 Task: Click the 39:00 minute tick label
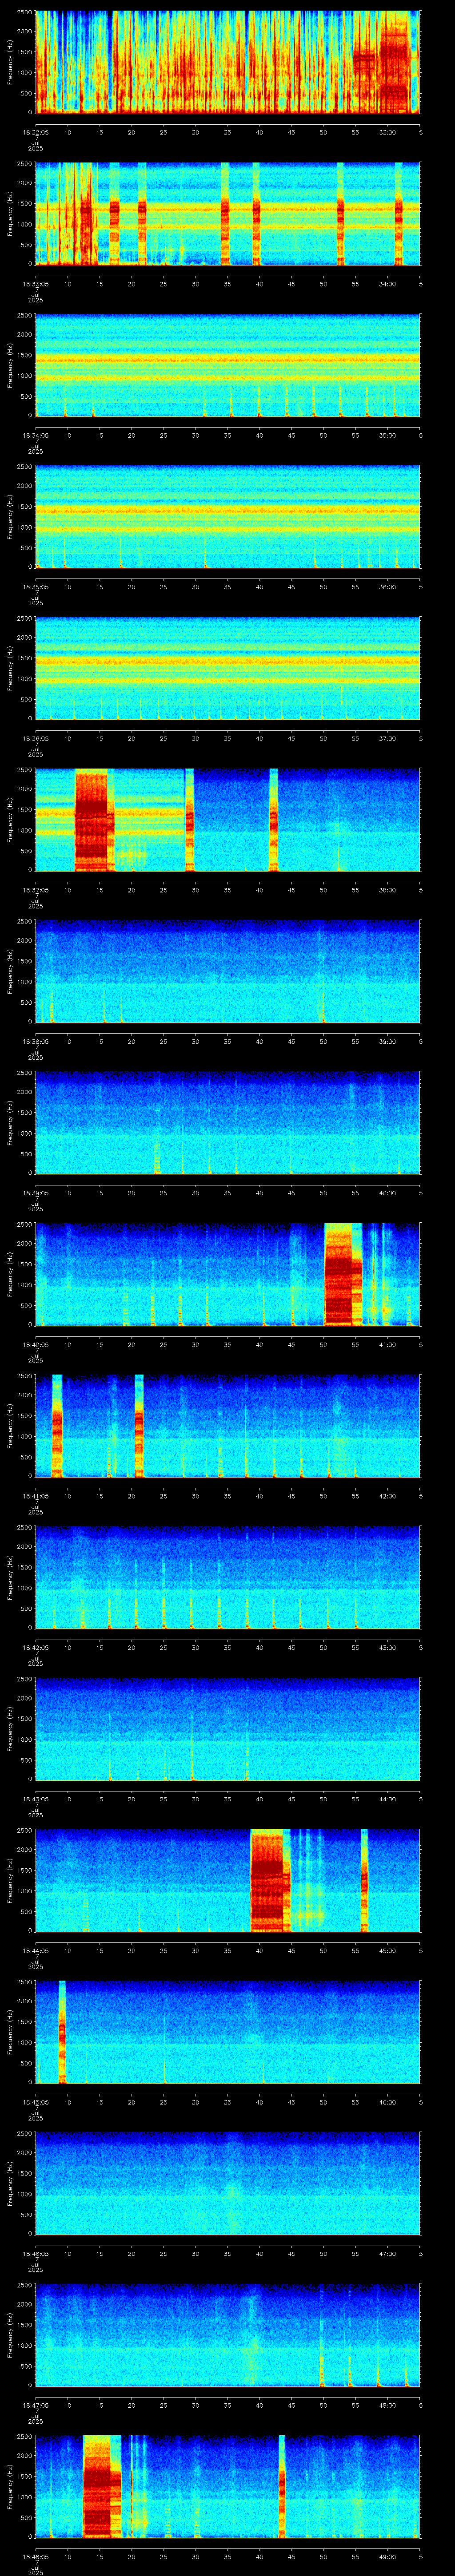click(388, 1041)
